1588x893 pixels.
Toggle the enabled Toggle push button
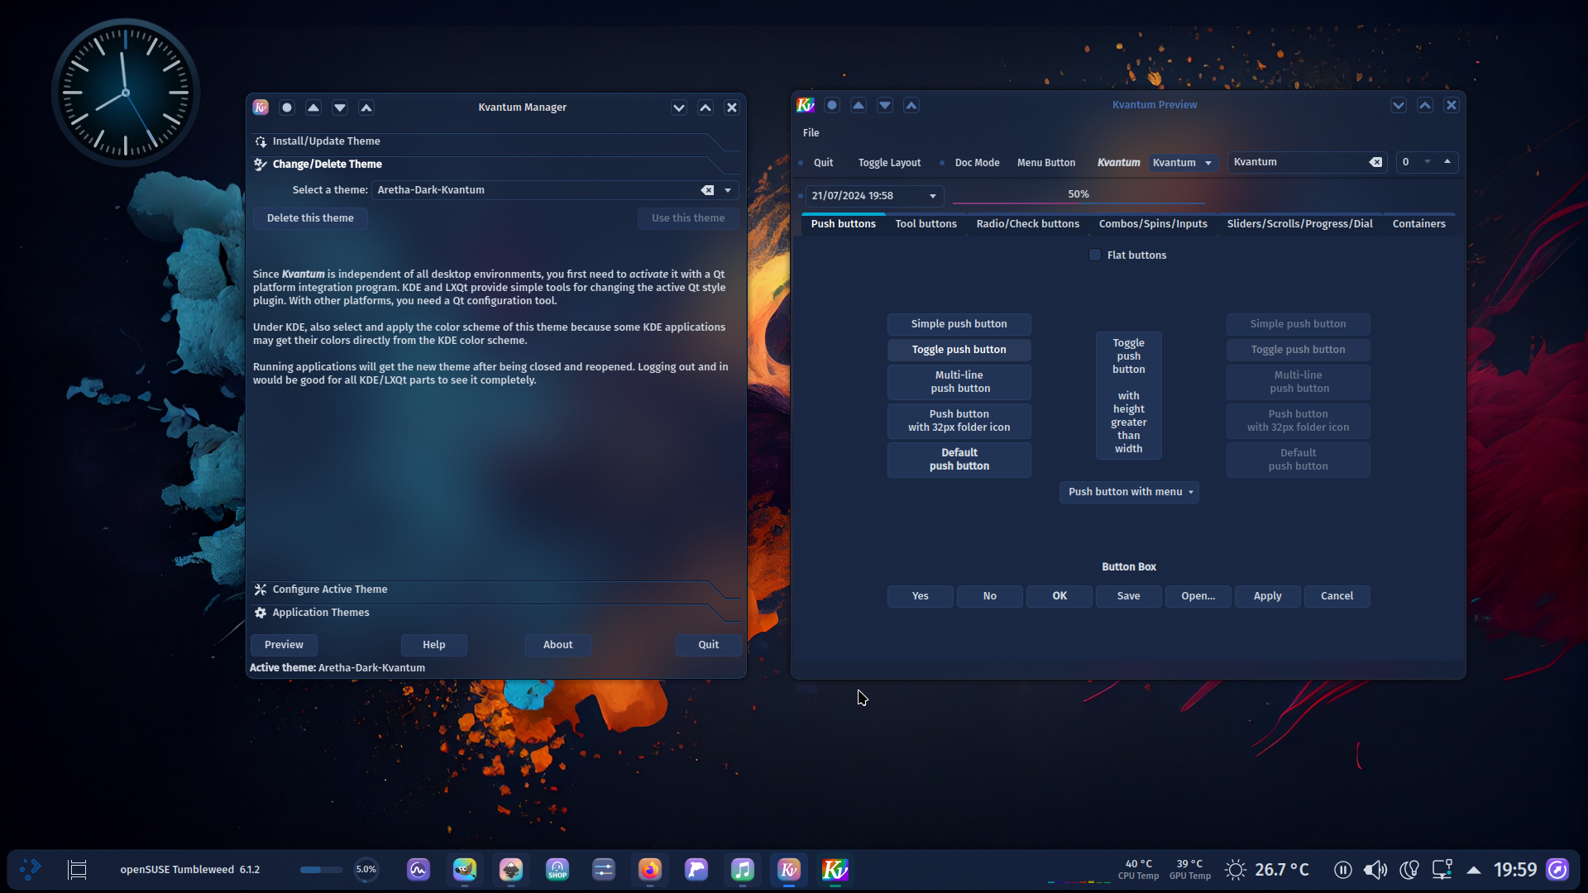[x=959, y=350]
